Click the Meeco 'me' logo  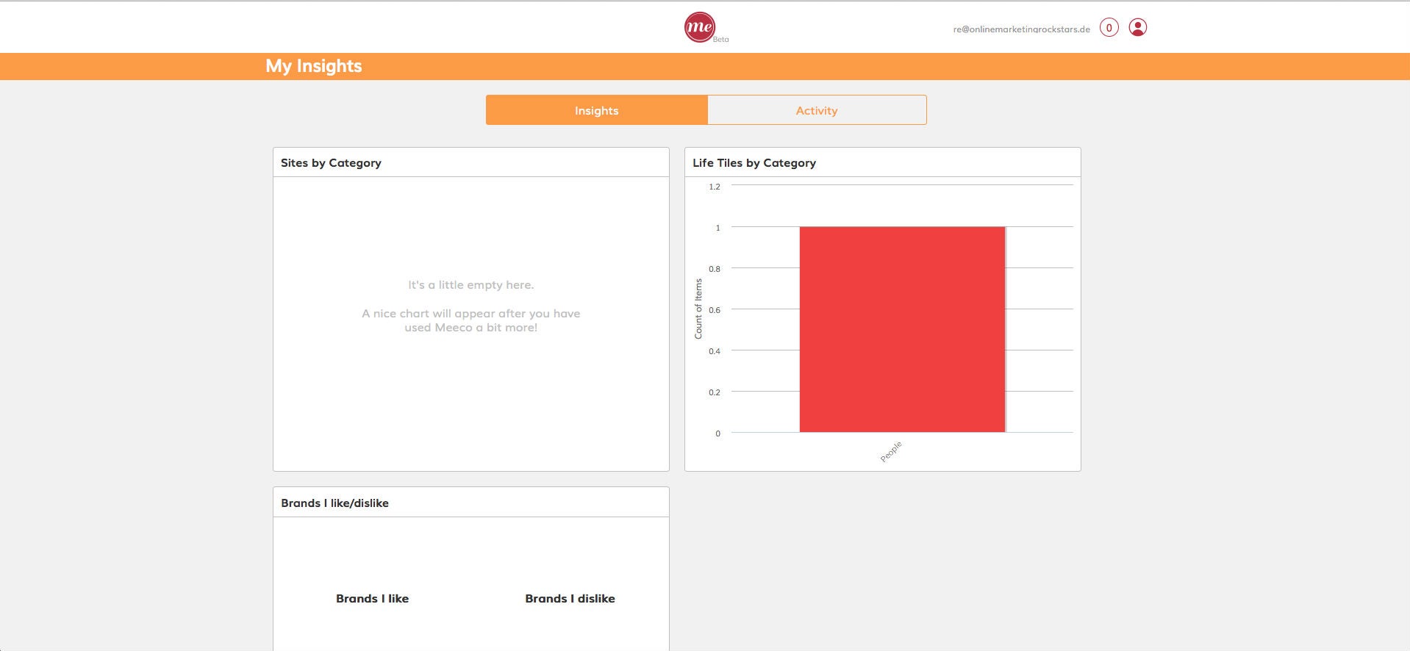[699, 27]
